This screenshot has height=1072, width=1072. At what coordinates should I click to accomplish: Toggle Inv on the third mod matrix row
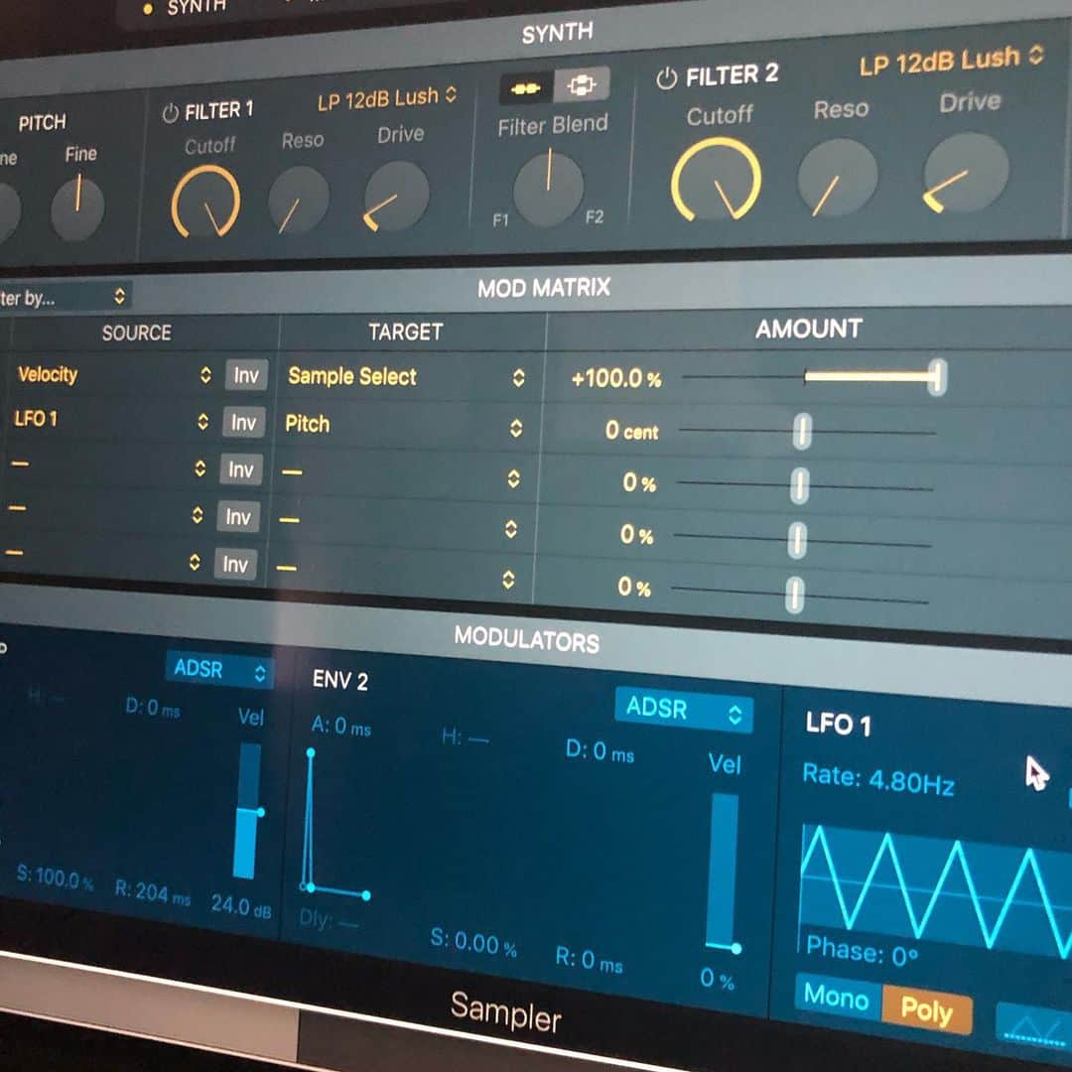point(240,469)
